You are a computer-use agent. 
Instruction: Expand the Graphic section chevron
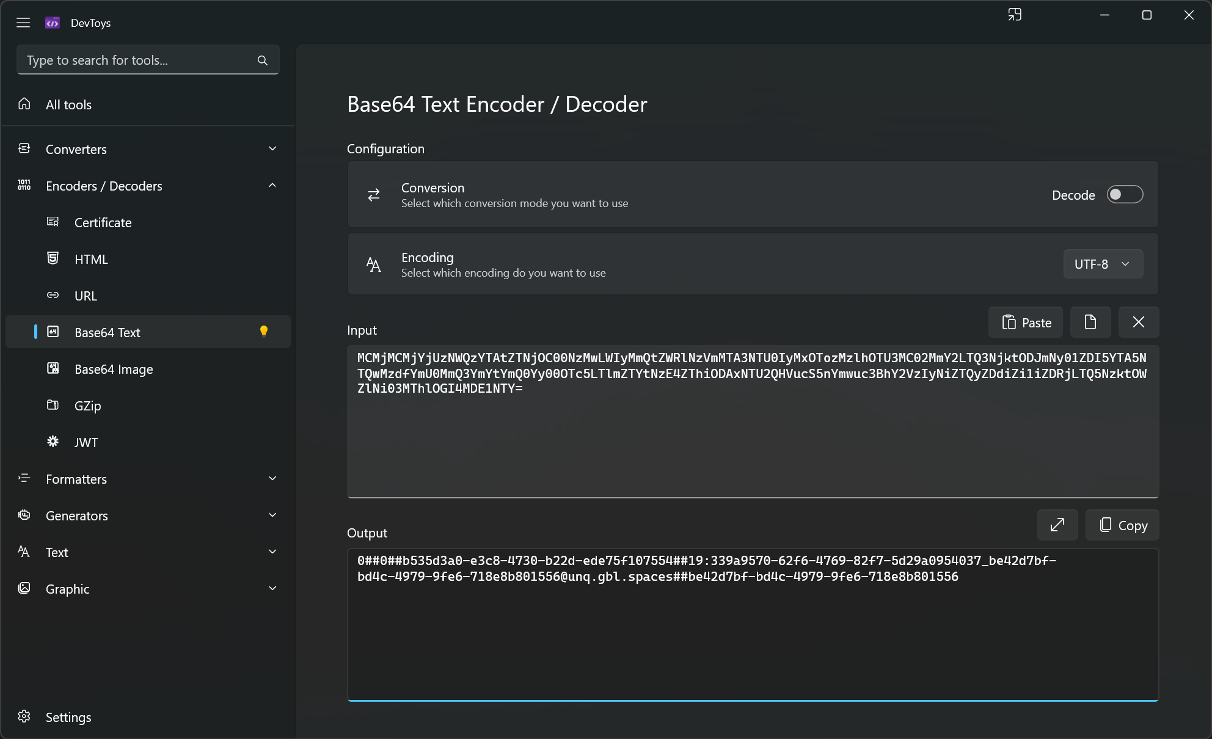tap(273, 588)
